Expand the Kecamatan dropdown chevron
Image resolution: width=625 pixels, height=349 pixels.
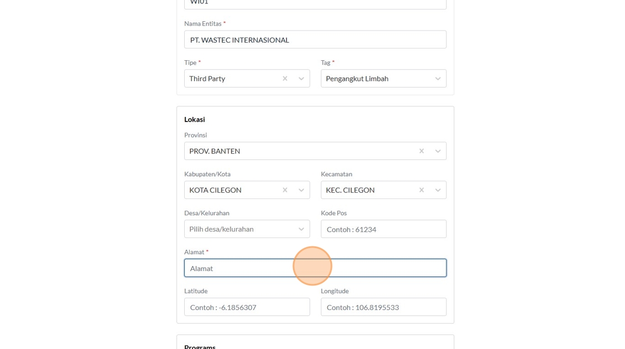pyautogui.click(x=438, y=190)
